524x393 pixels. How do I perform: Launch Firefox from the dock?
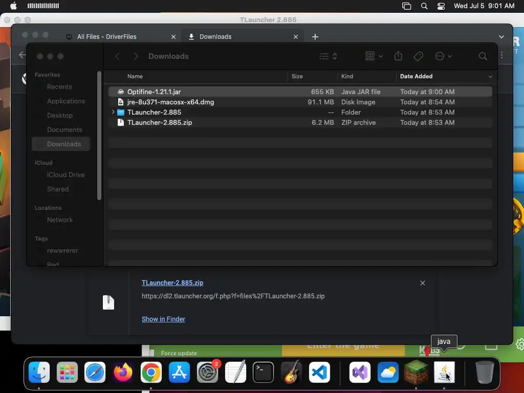point(123,372)
